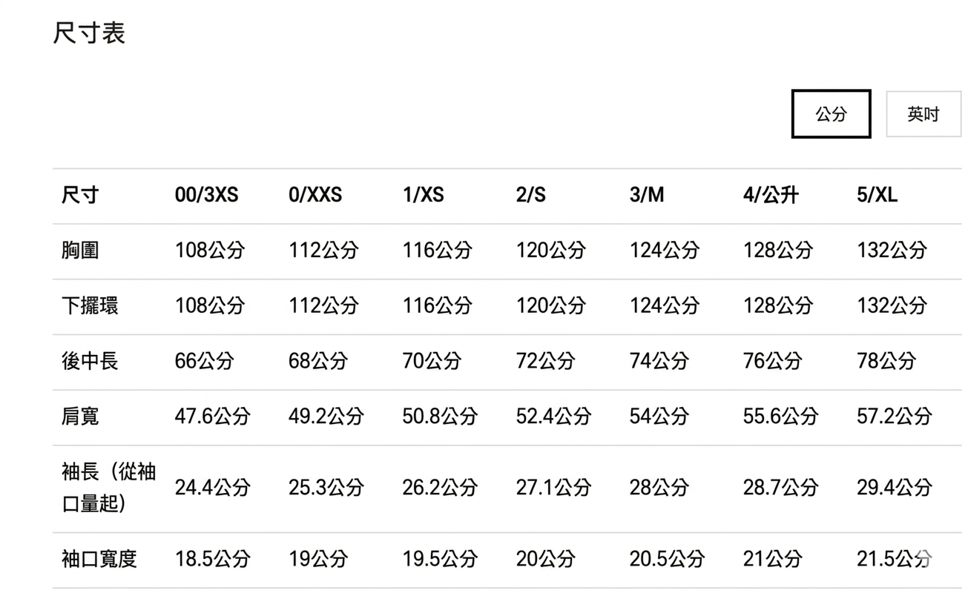
Task: Select the 00/3XS column header
Action: (207, 196)
